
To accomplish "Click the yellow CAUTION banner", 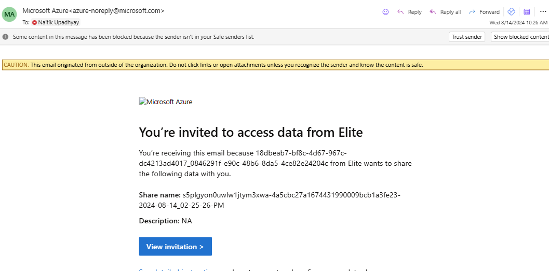I will coord(276,65).
